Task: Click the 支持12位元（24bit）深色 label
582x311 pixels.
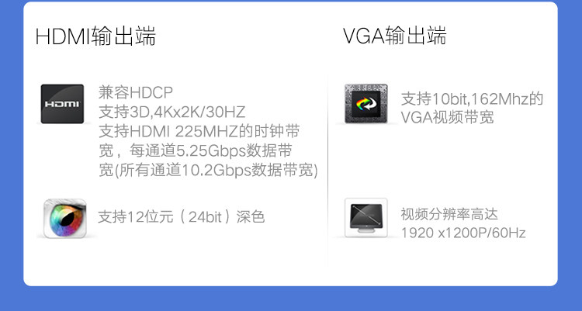Action: tap(181, 216)
